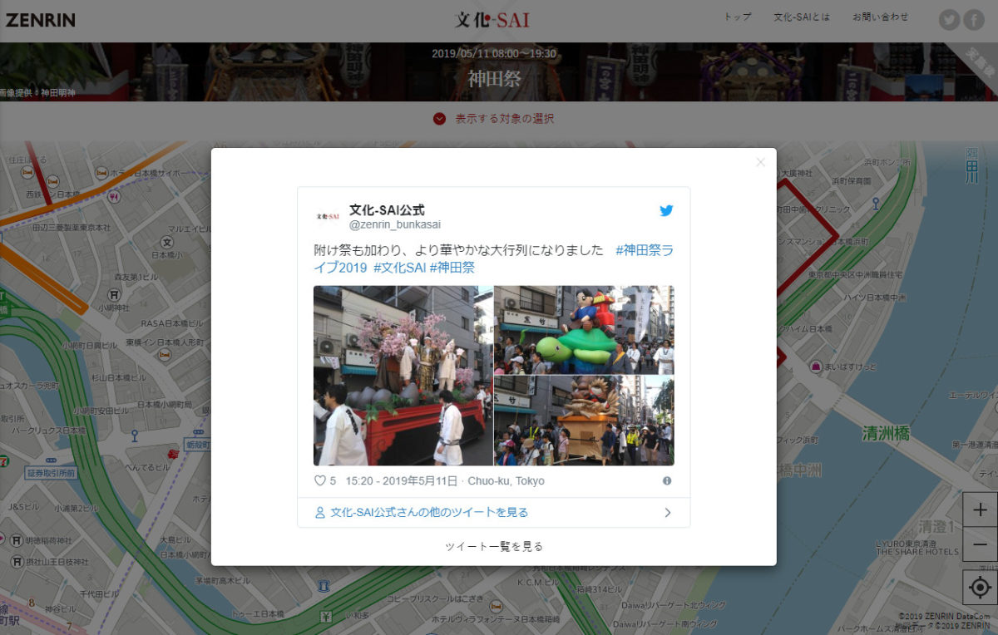The width and height of the screenshot is (998, 635).
Task: Open the turtle float photo thumbnail
Action: coord(584,329)
